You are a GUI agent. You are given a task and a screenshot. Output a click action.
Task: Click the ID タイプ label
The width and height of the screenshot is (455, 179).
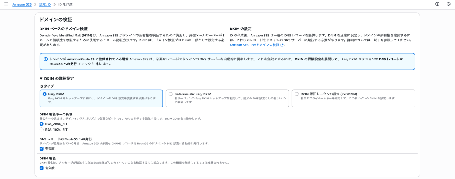pos(47,86)
